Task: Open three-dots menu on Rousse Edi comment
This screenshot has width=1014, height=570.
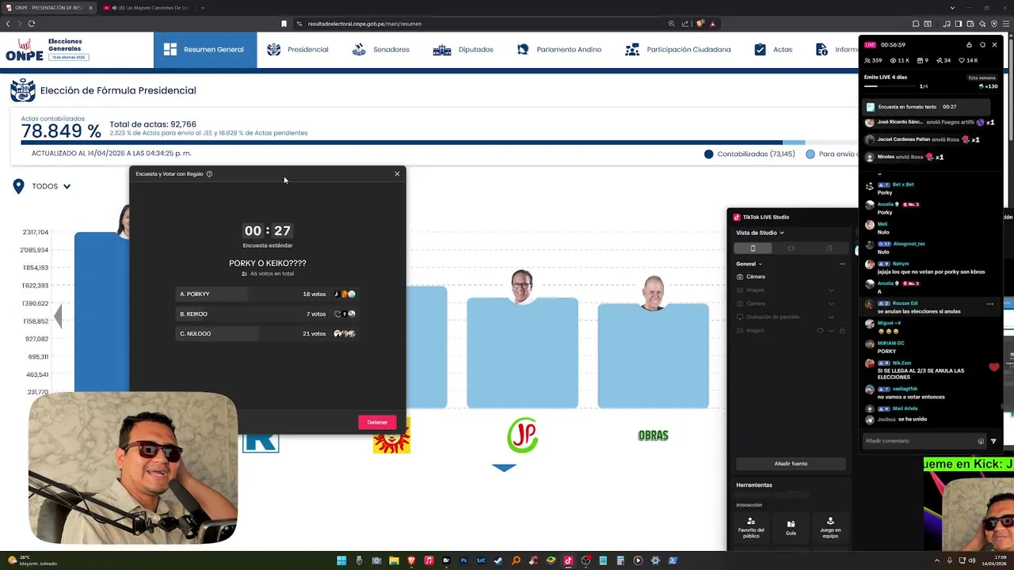Action: [989, 303]
